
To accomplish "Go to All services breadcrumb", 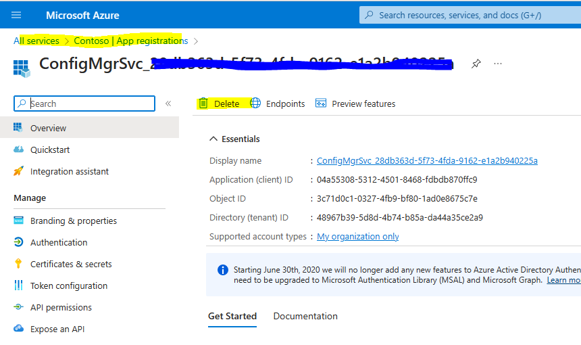I will point(36,41).
